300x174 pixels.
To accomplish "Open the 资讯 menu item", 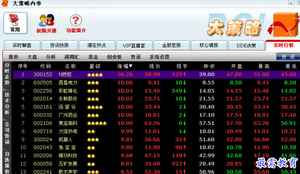I will pyautogui.click(x=135, y=57).
